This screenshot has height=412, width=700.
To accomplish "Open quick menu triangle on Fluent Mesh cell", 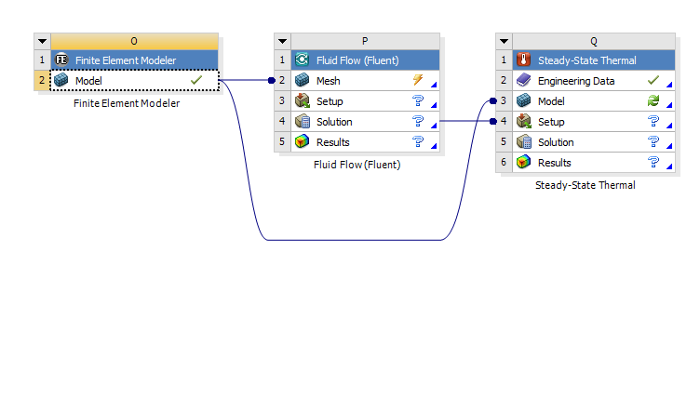I will click(434, 85).
